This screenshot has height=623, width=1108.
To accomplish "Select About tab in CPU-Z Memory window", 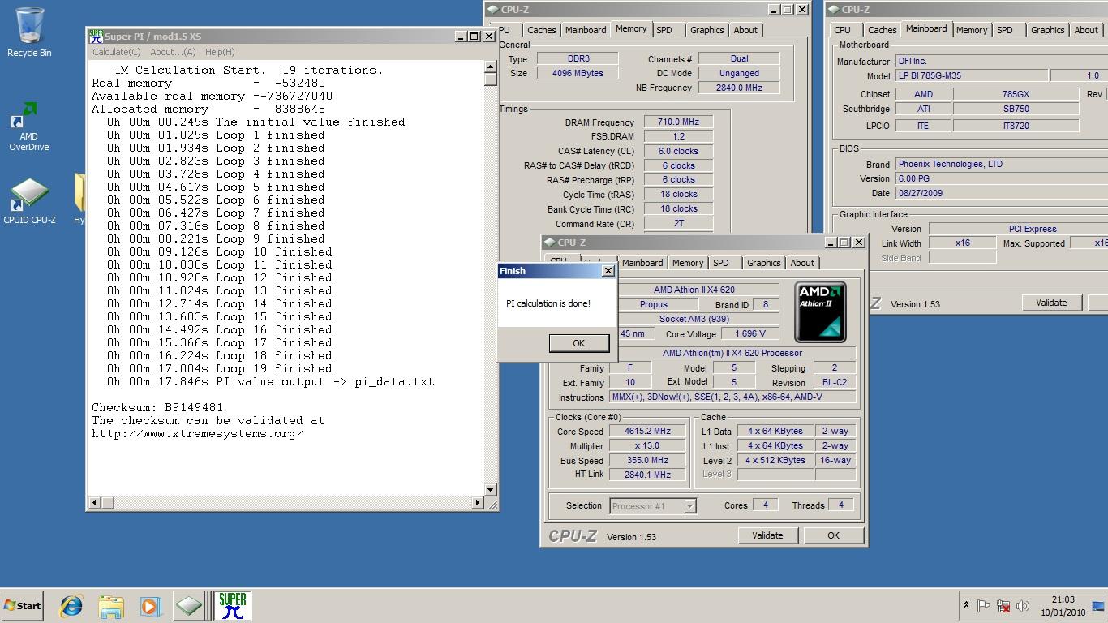I will (745, 30).
